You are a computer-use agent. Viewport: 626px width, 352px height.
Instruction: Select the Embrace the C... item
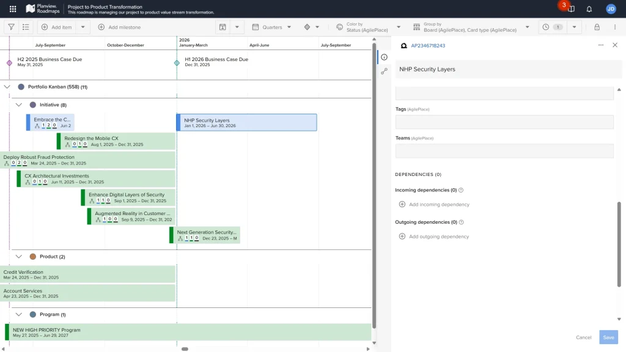pos(50,122)
